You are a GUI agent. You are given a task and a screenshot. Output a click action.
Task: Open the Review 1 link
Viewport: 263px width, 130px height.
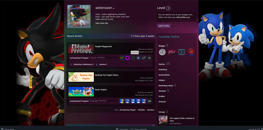coord(103,64)
